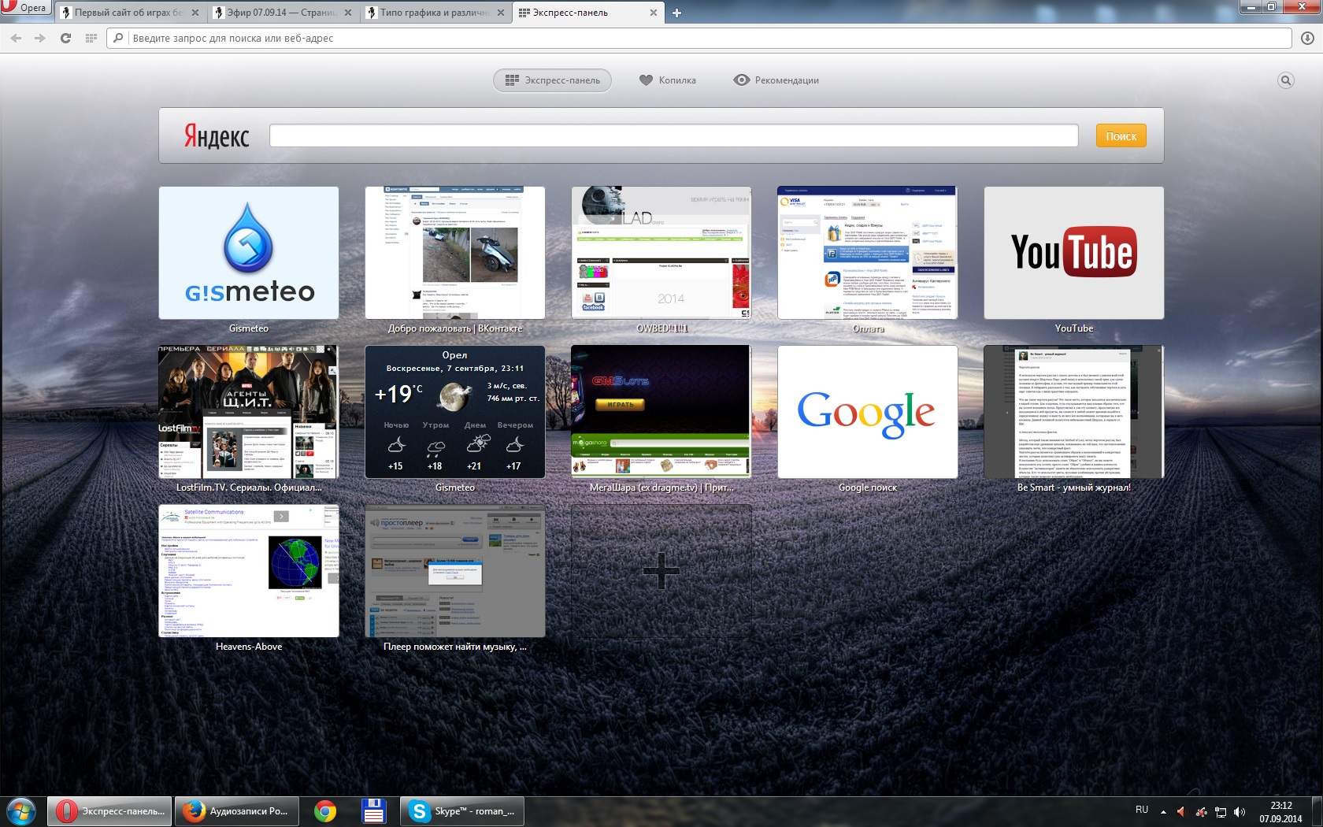Close the Типо графика tab

(501, 13)
